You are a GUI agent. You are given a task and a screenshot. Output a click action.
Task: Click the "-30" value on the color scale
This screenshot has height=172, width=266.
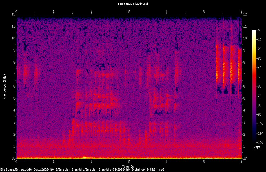(259, 59)
